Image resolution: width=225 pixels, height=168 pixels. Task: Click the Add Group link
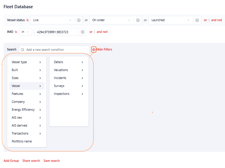[11, 161]
